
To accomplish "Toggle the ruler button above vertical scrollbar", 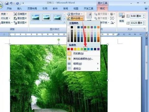I will (x=147, y=35).
